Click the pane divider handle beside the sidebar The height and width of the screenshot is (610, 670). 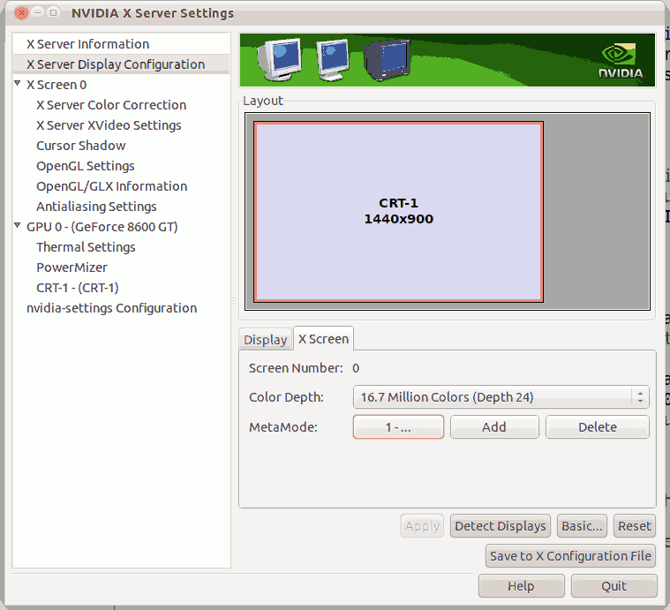pyautogui.click(x=234, y=300)
